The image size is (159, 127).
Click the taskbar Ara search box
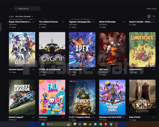pos(59,124)
